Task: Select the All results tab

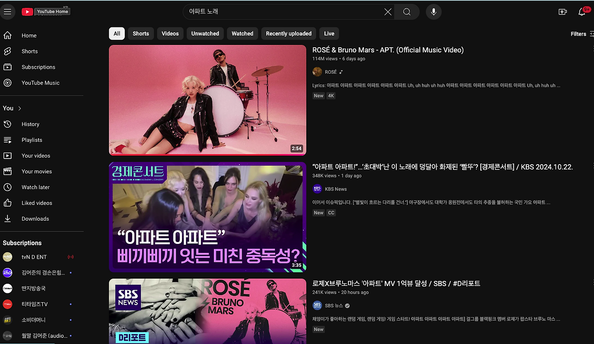Action: coord(116,33)
